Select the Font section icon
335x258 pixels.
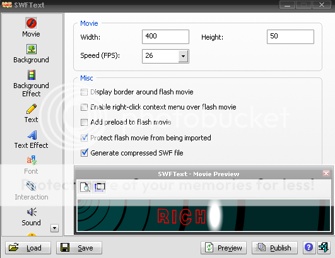32,160
